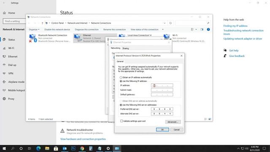Image resolution: width=270 pixels, height=152 pixels.
Task: Click 'Control Panel' in the breadcrumb path
Action: (57, 23)
